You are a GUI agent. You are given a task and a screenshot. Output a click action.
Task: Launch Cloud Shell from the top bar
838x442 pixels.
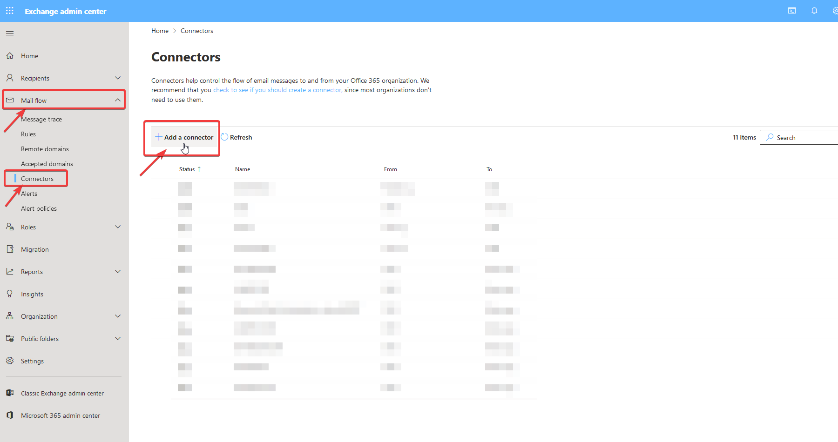click(x=792, y=10)
